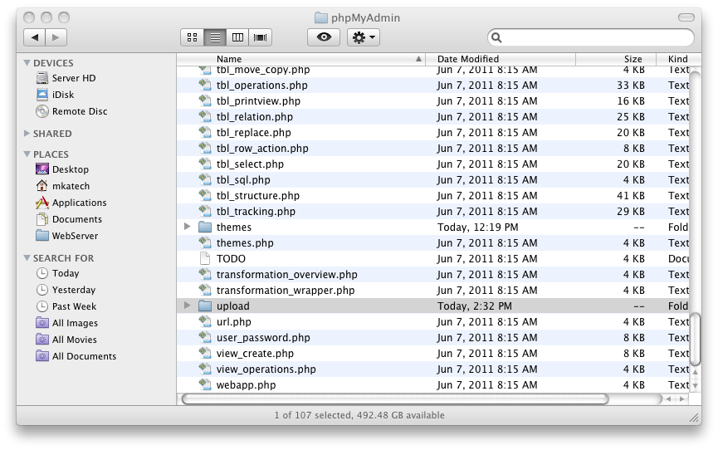Screen dimensions: 718x450
Task: Click the scroll right arrow
Action: click(682, 399)
